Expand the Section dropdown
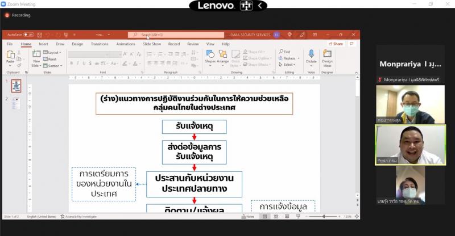 pos(53,66)
